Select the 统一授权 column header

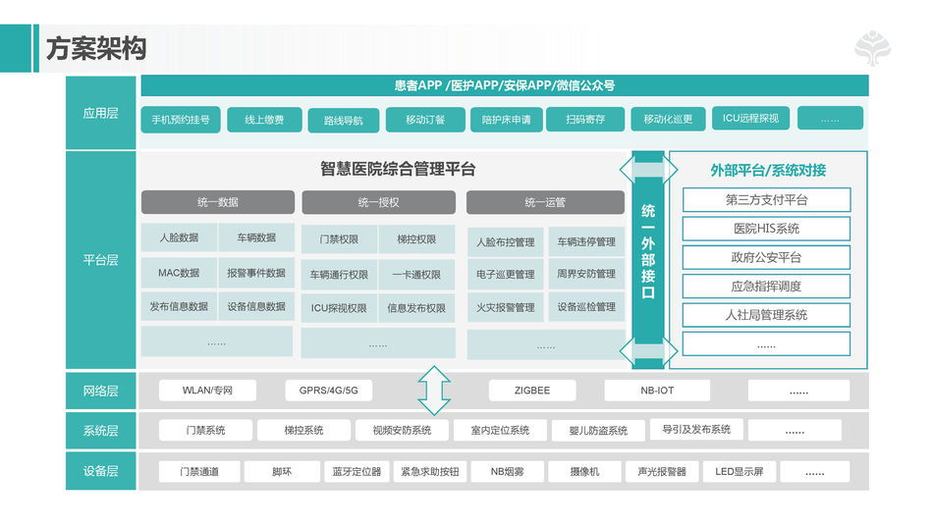(378, 202)
